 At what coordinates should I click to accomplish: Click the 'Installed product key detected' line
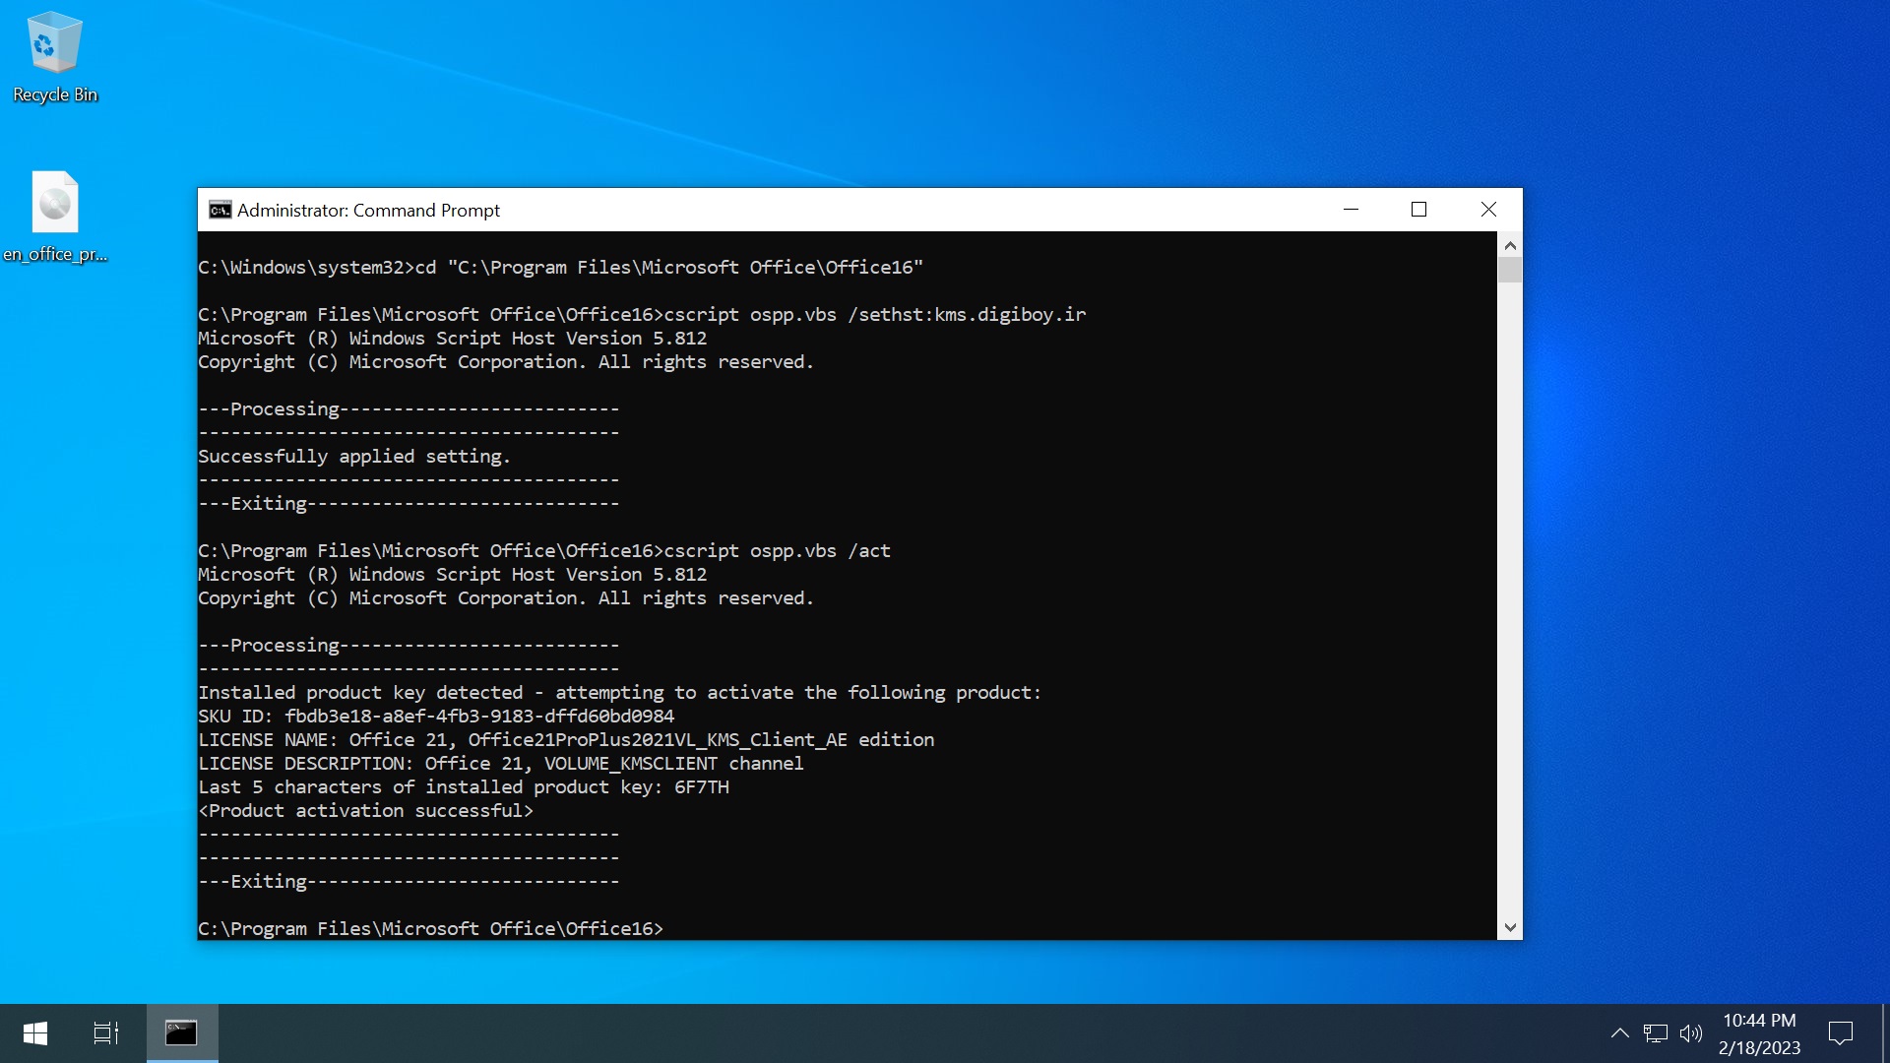619,693
